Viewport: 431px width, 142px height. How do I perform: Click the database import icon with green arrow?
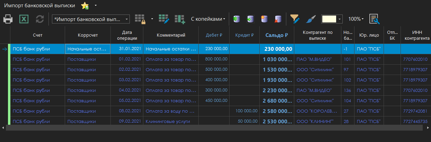point(250,19)
